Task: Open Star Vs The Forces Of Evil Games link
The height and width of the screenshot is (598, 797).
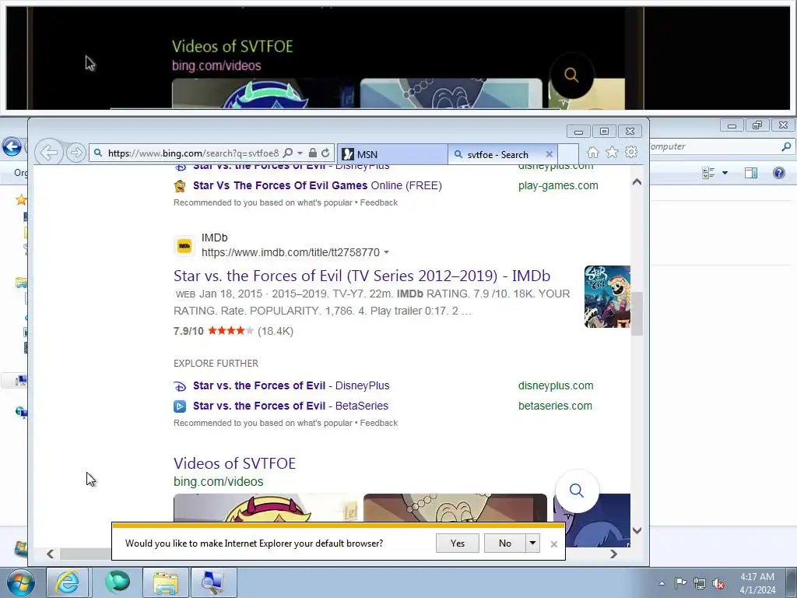Action: point(318,185)
